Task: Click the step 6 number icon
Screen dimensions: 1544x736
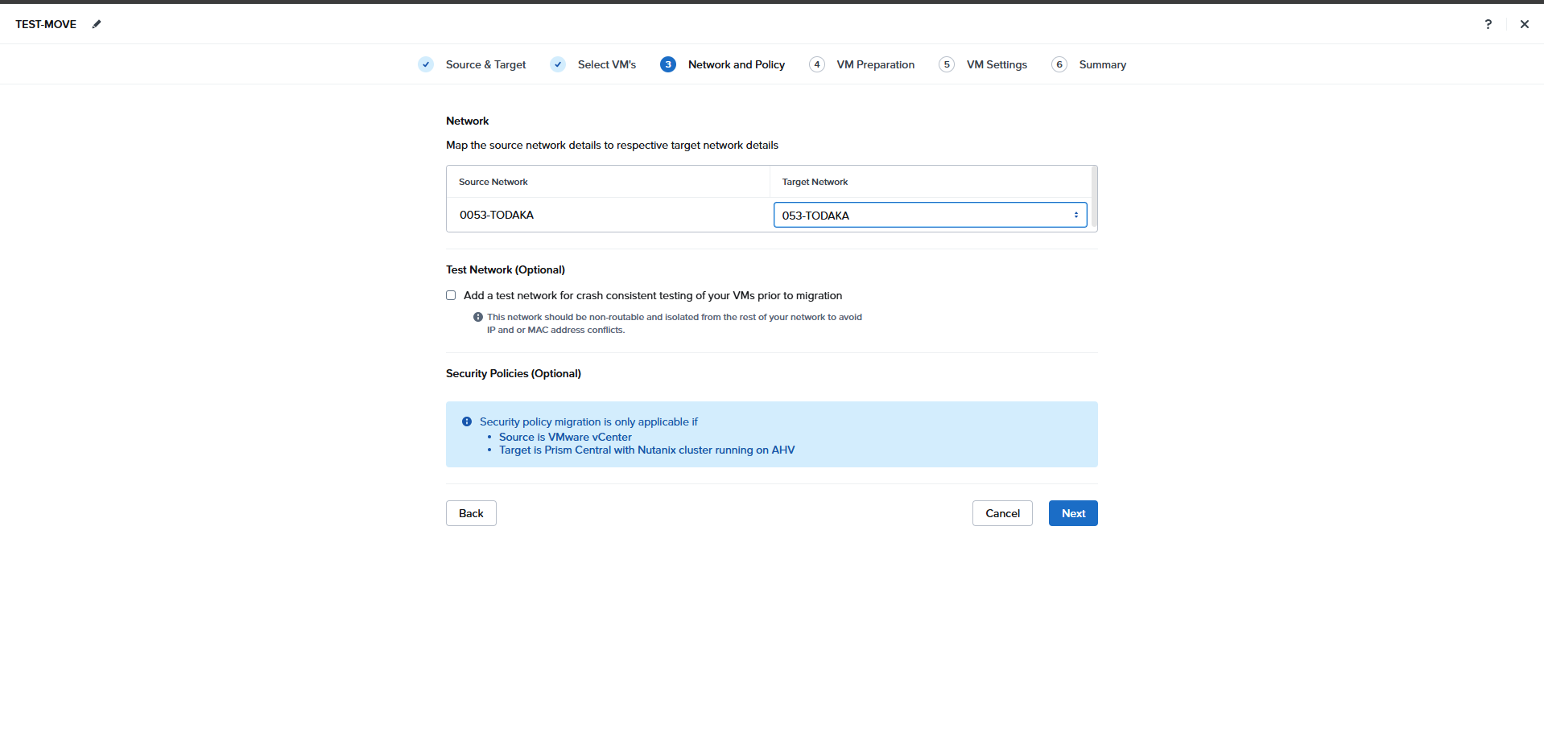Action: click(x=1059, y=64)
